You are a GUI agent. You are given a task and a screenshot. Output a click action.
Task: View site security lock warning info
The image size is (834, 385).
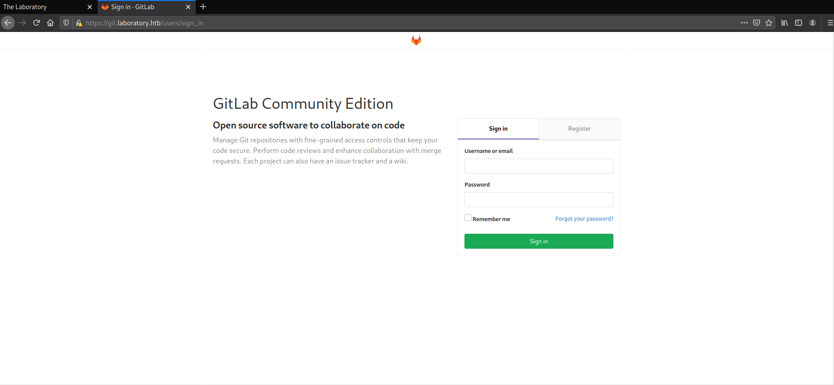(79, 23)
